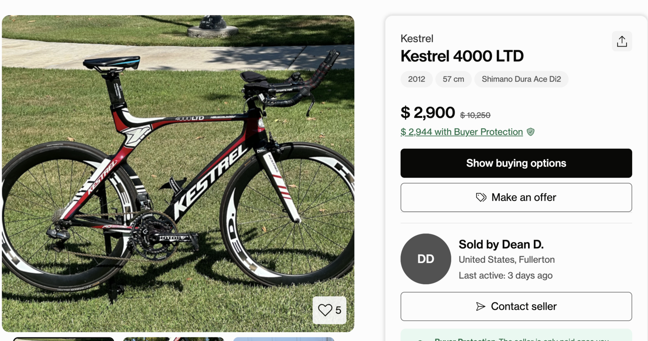Open the $2,944 with Buyer Protection link

461,132
